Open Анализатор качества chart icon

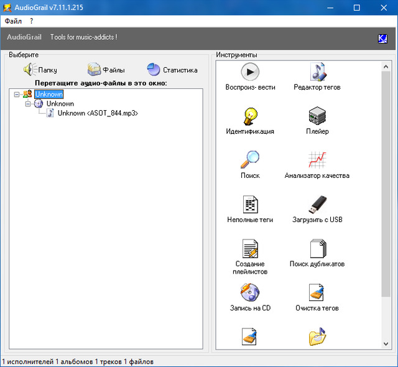click(317, 160)
